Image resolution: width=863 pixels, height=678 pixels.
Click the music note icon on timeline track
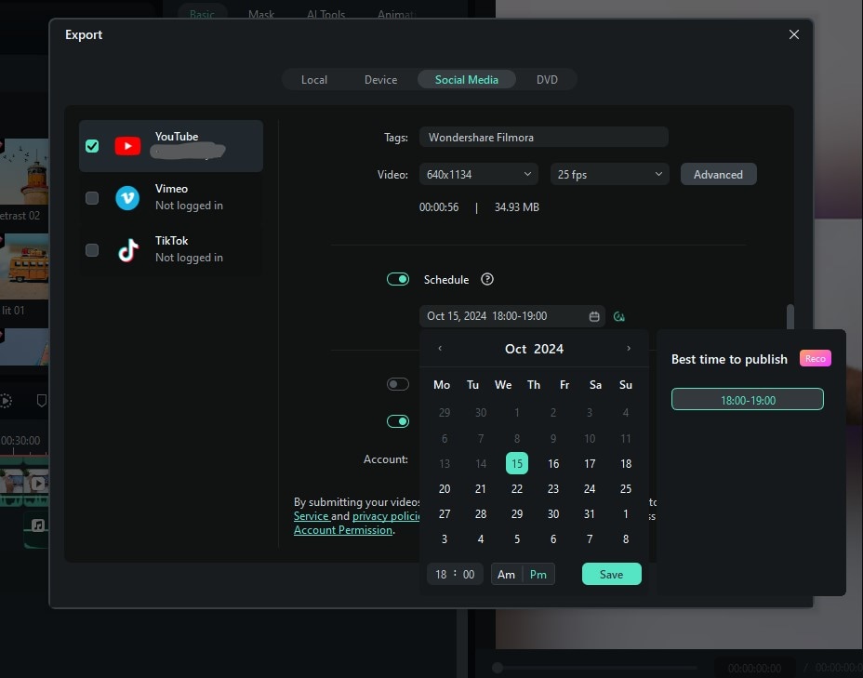tap(37, 525)
